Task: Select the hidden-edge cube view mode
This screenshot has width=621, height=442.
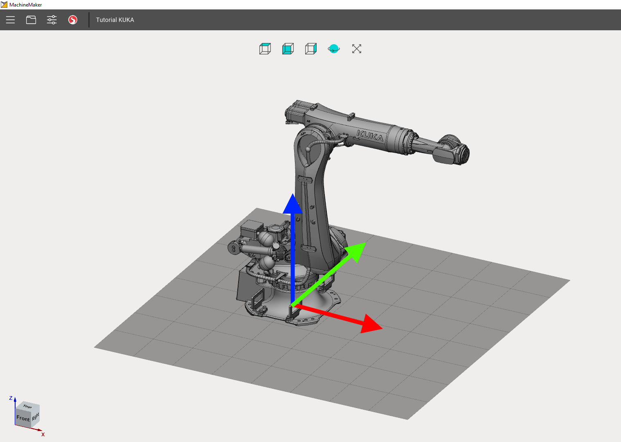Action: (311, 49)
